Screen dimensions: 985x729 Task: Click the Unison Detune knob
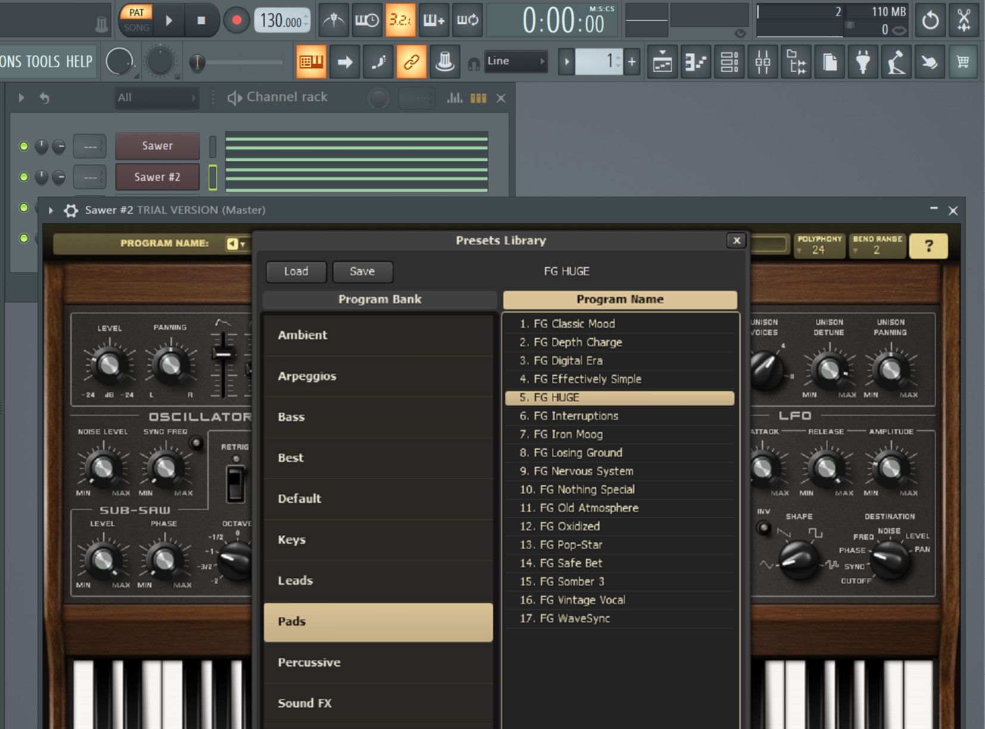pos(829,369)
